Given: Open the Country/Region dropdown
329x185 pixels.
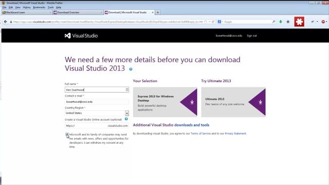Looking at the screenshot, I should tap(127, 113).
